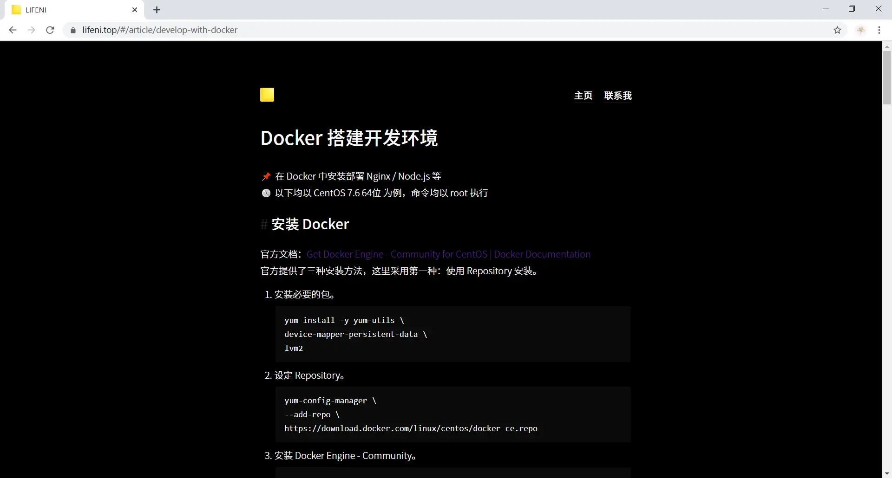892x478 pixels.
Task: Select the yum install code block
Action: point(453,334)
